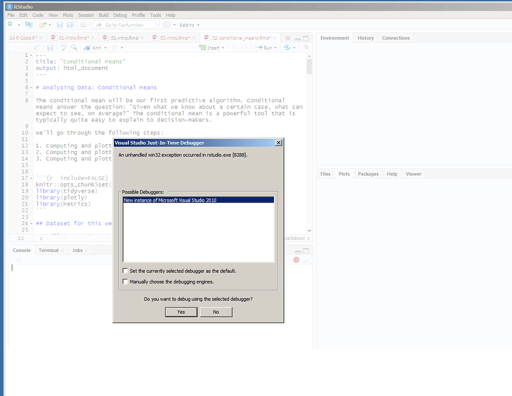Screen dimensions: 512x396
Task: Minimize the source editor pane
Action: [x=298, y=39]
